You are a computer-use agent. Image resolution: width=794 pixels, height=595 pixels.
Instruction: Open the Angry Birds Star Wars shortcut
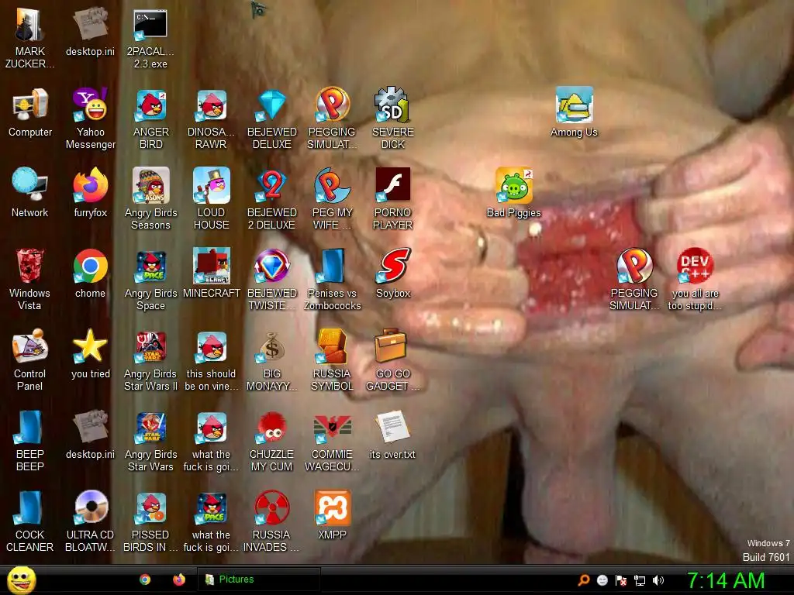point(151,441)
